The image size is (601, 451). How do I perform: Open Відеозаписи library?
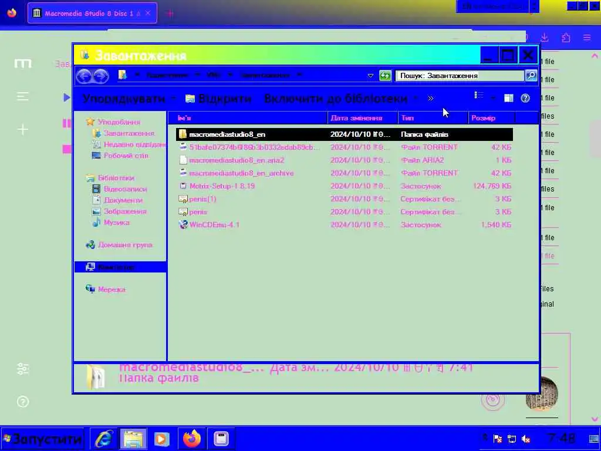(x=120, y=189)
